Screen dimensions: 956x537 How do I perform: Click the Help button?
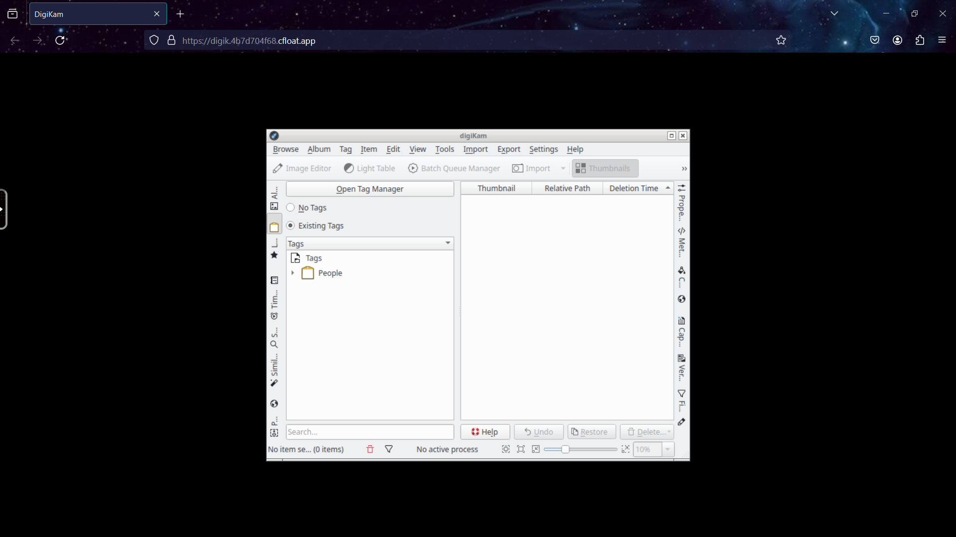pyautogui.click(x=485, y=432)
